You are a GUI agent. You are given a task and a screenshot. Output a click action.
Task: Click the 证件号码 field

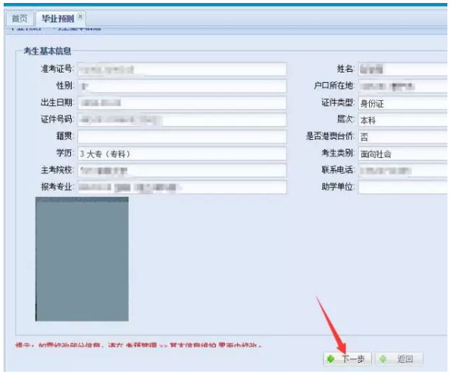182,120
